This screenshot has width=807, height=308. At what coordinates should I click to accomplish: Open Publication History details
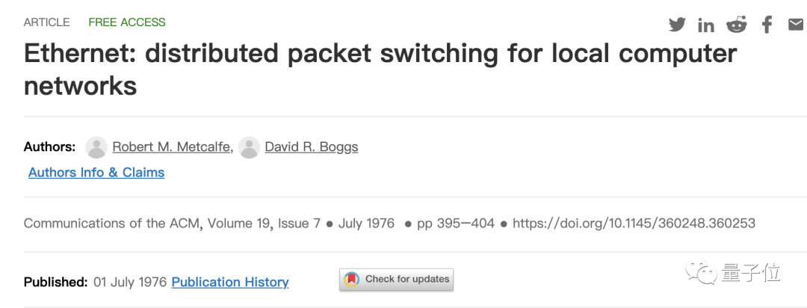tap(230, 283)
